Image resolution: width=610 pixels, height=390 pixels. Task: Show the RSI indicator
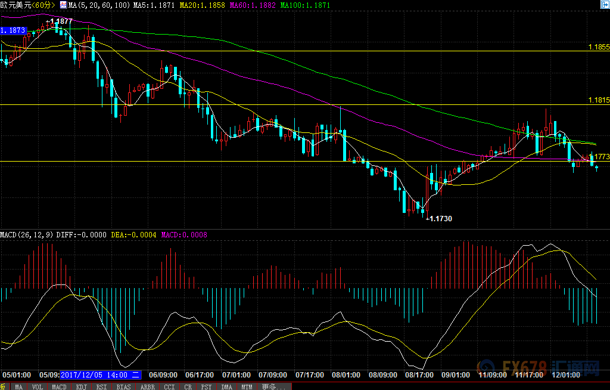(101, 386)
